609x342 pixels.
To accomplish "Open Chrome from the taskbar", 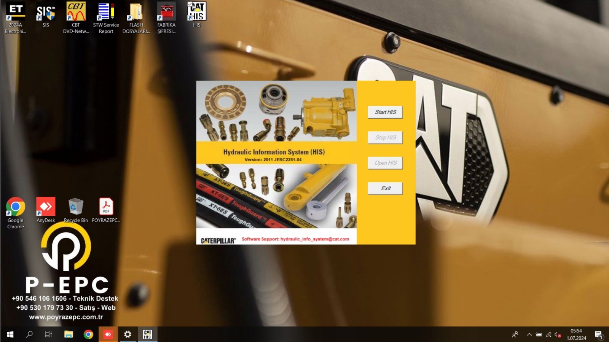I will point(88,334).
